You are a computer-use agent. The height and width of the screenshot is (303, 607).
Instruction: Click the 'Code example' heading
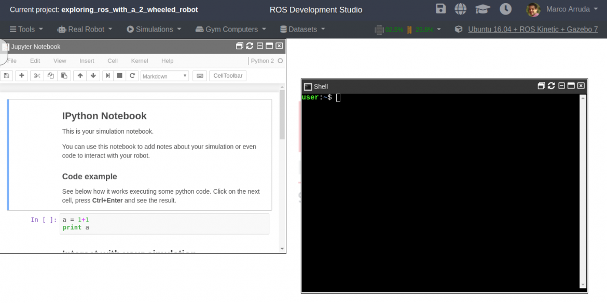(x=89, y=177)
